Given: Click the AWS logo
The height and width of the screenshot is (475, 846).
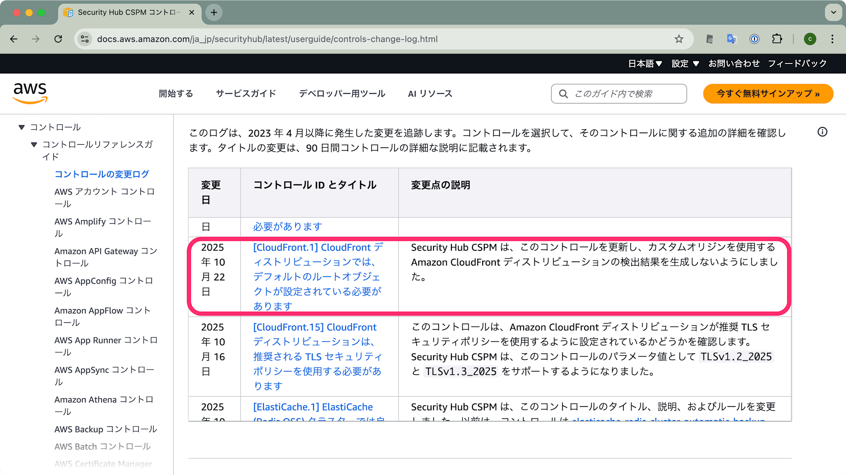Looking at the screenshot, I should [x=30, y=93].
